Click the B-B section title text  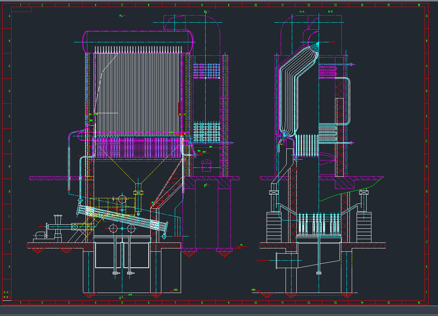pyautogui.click(x=330, y=12)
